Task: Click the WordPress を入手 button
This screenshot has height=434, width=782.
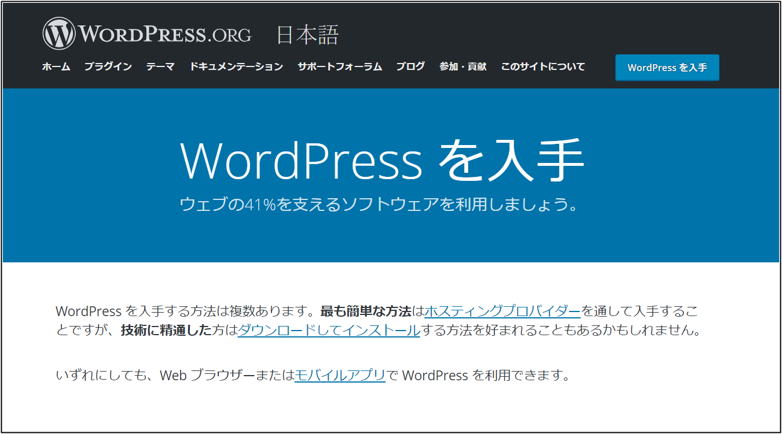Action: coord(667,68)
